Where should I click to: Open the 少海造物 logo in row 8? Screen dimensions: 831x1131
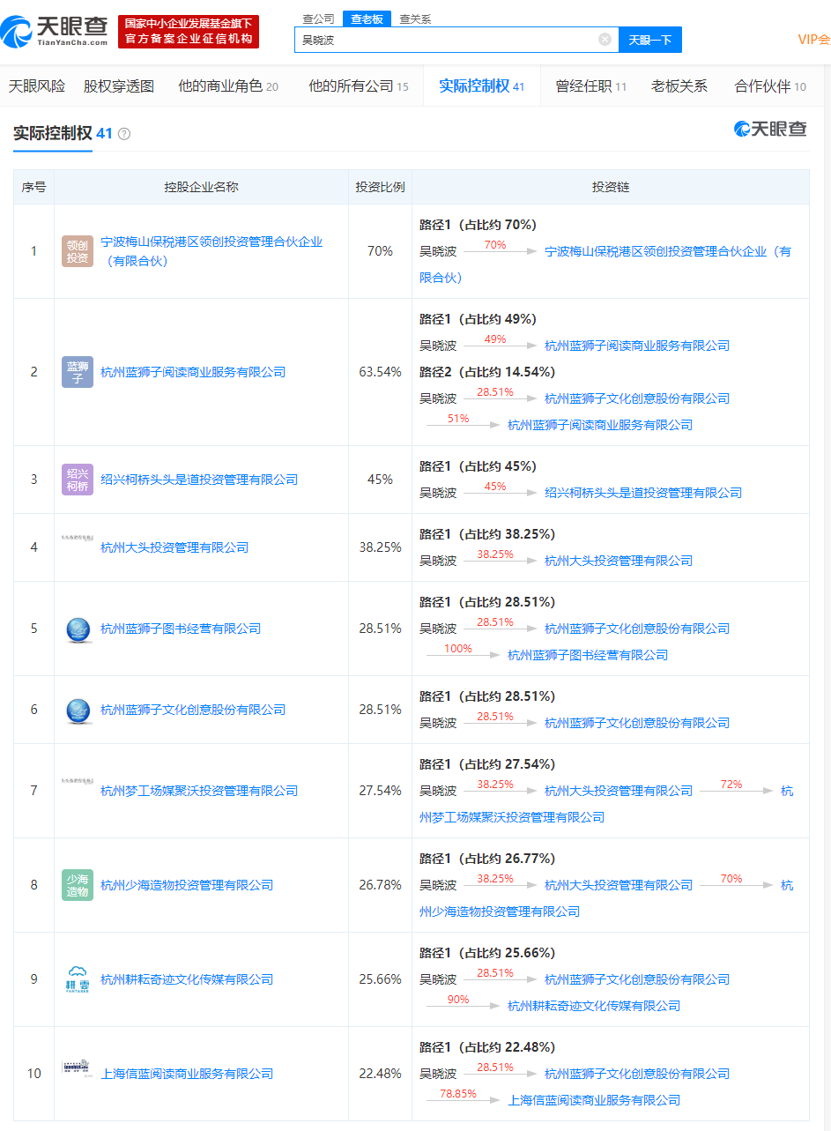(78, 885)
